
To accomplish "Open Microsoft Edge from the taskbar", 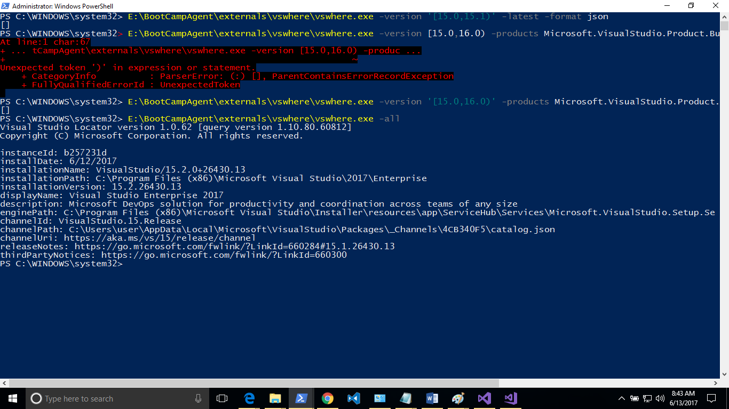I will pos(249,398).
